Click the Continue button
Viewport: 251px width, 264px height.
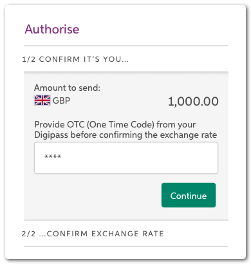(189, 195)
